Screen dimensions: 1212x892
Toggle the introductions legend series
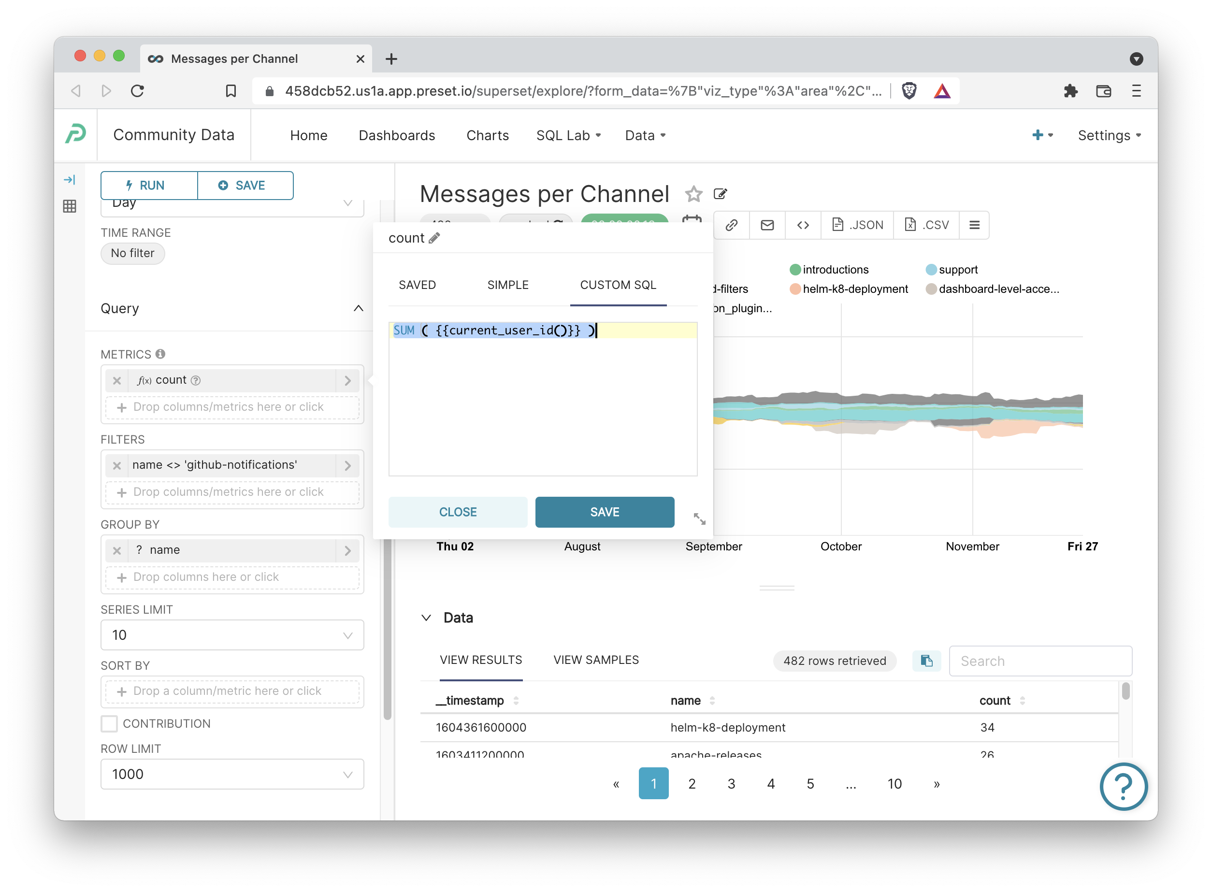coord(835,270)
